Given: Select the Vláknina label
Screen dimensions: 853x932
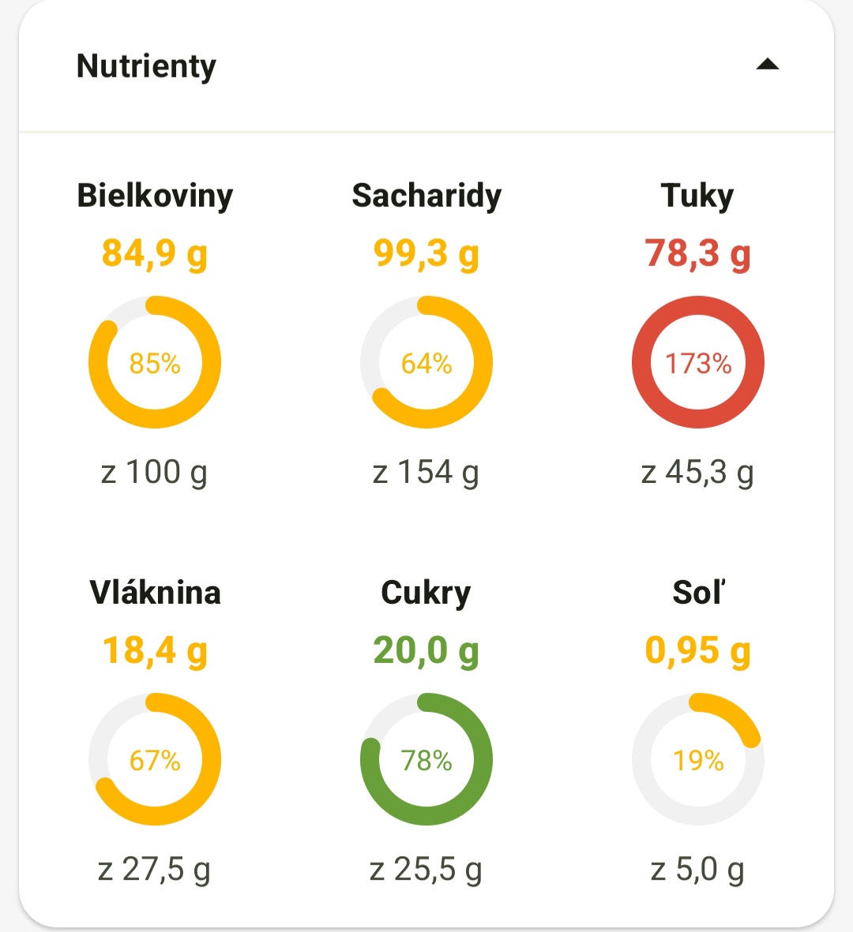Looking at the screenshot, I should click(x=155, y=593).
